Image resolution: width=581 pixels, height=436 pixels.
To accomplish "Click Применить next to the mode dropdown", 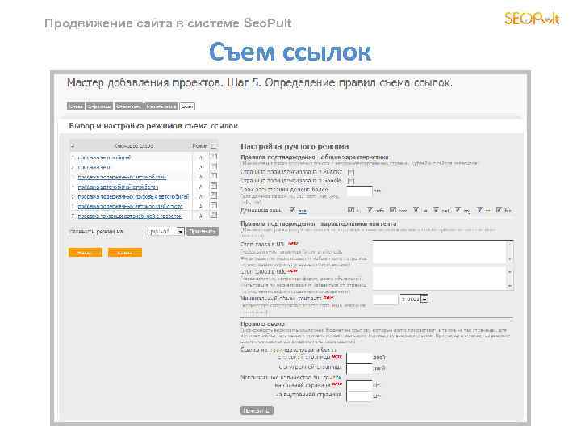I will click(203, 232).
